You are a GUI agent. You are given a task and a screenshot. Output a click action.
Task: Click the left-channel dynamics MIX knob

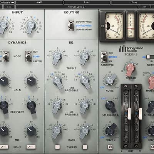(3, 131)
